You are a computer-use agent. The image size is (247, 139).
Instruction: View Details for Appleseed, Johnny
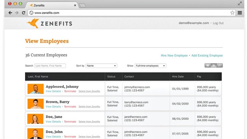[53, 91]
